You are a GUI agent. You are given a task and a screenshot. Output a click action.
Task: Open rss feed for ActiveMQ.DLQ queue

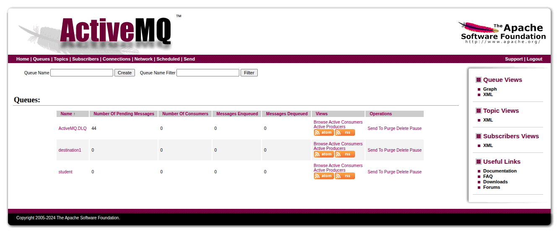coord(345,132)
